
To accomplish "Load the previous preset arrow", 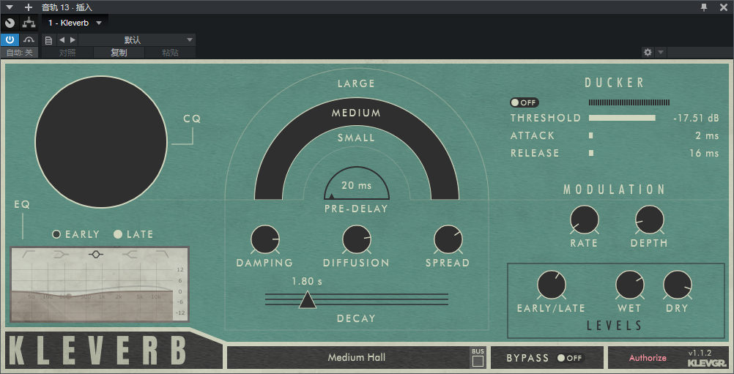I will [62, 40].
